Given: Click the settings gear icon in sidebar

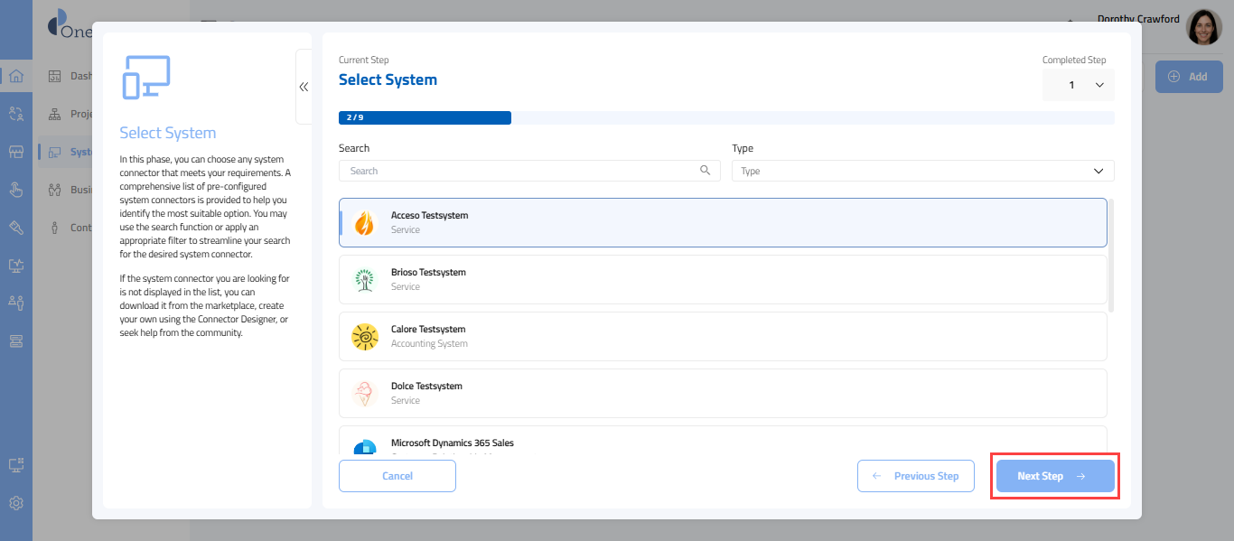Looking at the screenshot, I should tap(15, 503).
